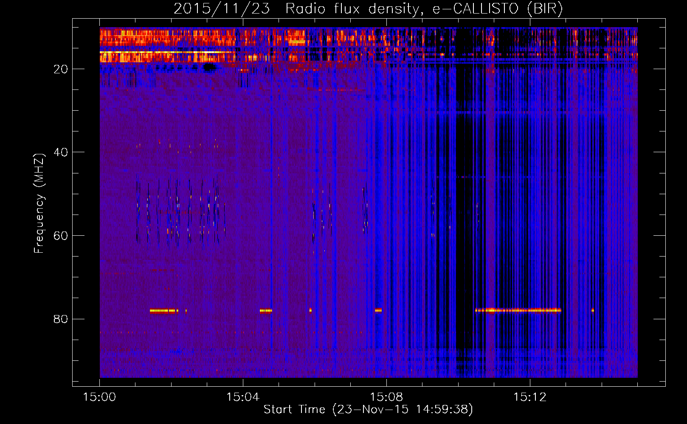Click the '15:00' time tick label
Image resolution: width=687 pixels, height=424 pixels.
[100, 397]
